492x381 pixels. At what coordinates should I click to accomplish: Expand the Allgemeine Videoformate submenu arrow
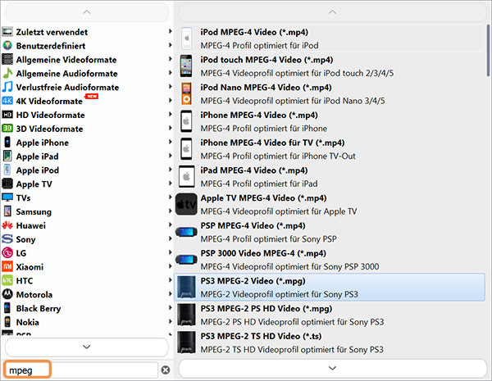click(x=170, y=59)
